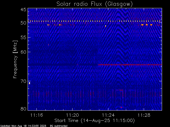
Task: Click the 'BG subtracted' note
Action: (x=59, y=126)
